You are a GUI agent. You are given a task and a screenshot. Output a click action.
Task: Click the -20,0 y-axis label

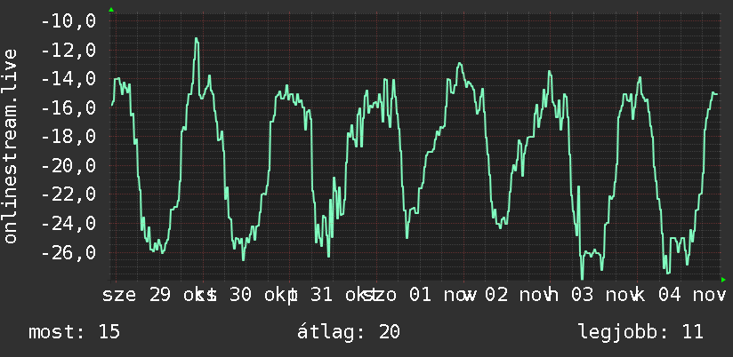click(x=68, y=166)
